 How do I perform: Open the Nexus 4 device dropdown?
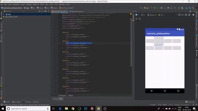(152, 15)
